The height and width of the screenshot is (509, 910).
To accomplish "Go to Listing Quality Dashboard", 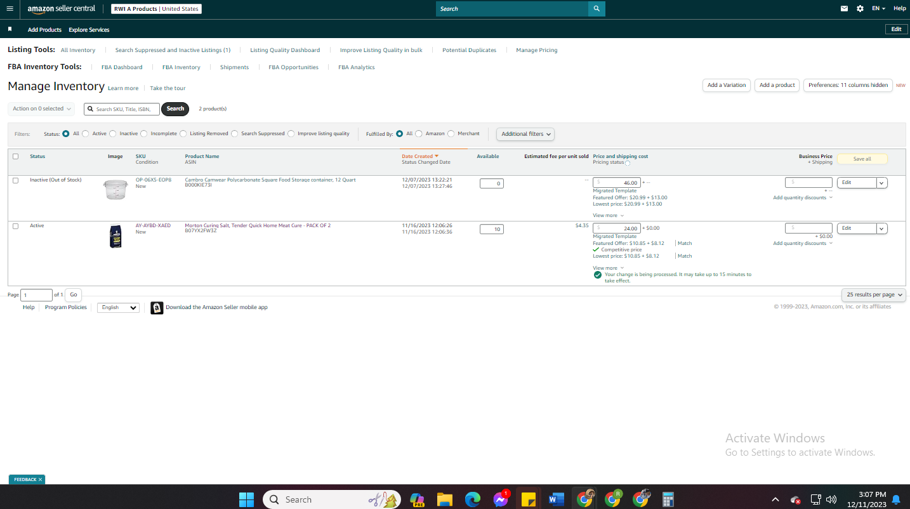I will point(285,50).
